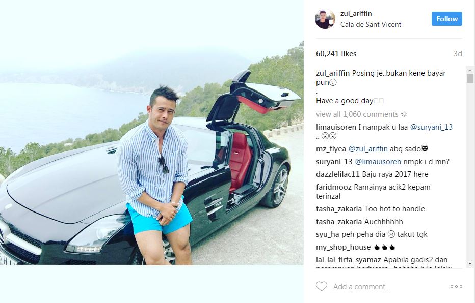Open dazzlelilac11 commenter profile
Screen dimensions: 475x303
(338, 174)
